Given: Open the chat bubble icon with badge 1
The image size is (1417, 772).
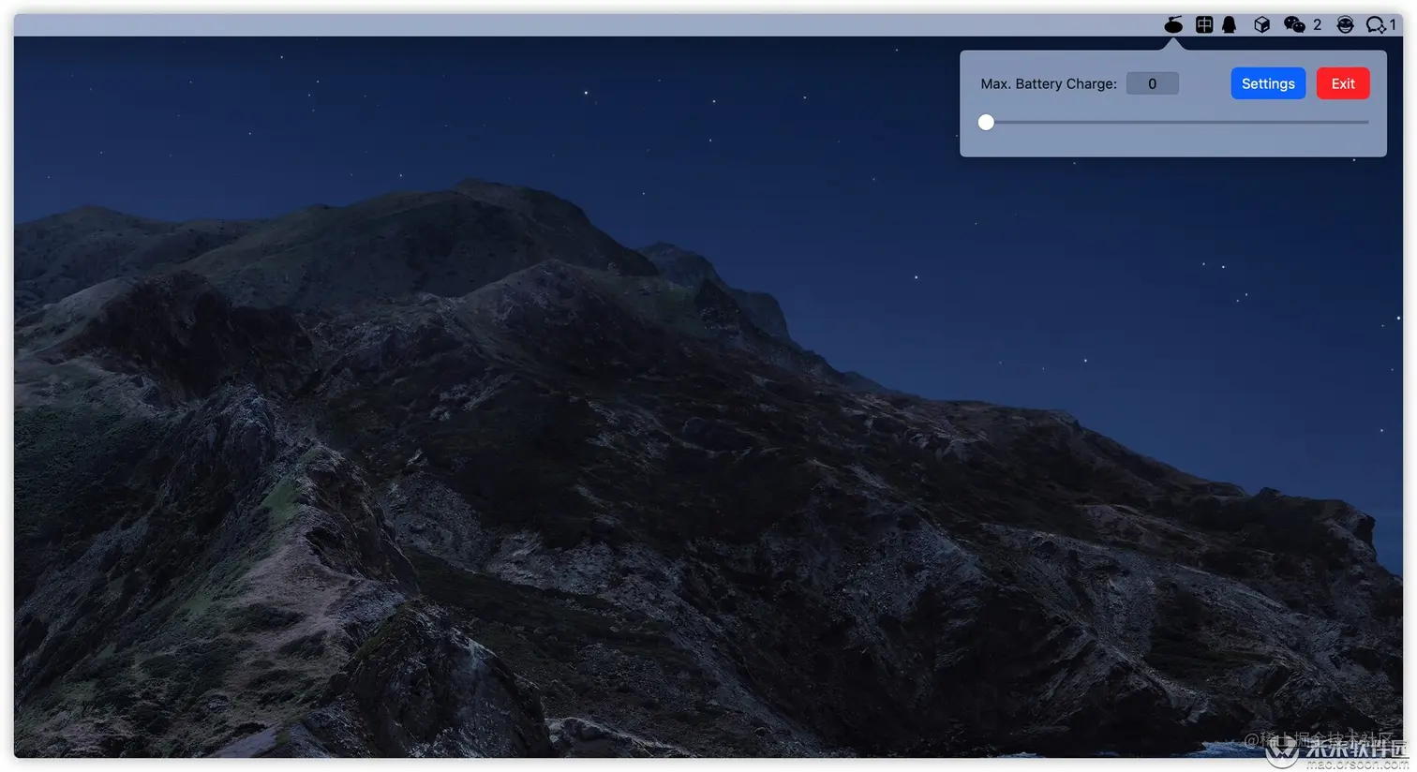Looking at the screenshot, I should pos(1380,25).
